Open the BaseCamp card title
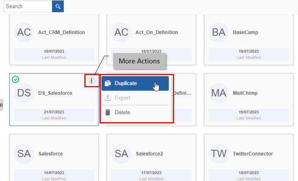The image size is (298, 181). coord(246,32)
